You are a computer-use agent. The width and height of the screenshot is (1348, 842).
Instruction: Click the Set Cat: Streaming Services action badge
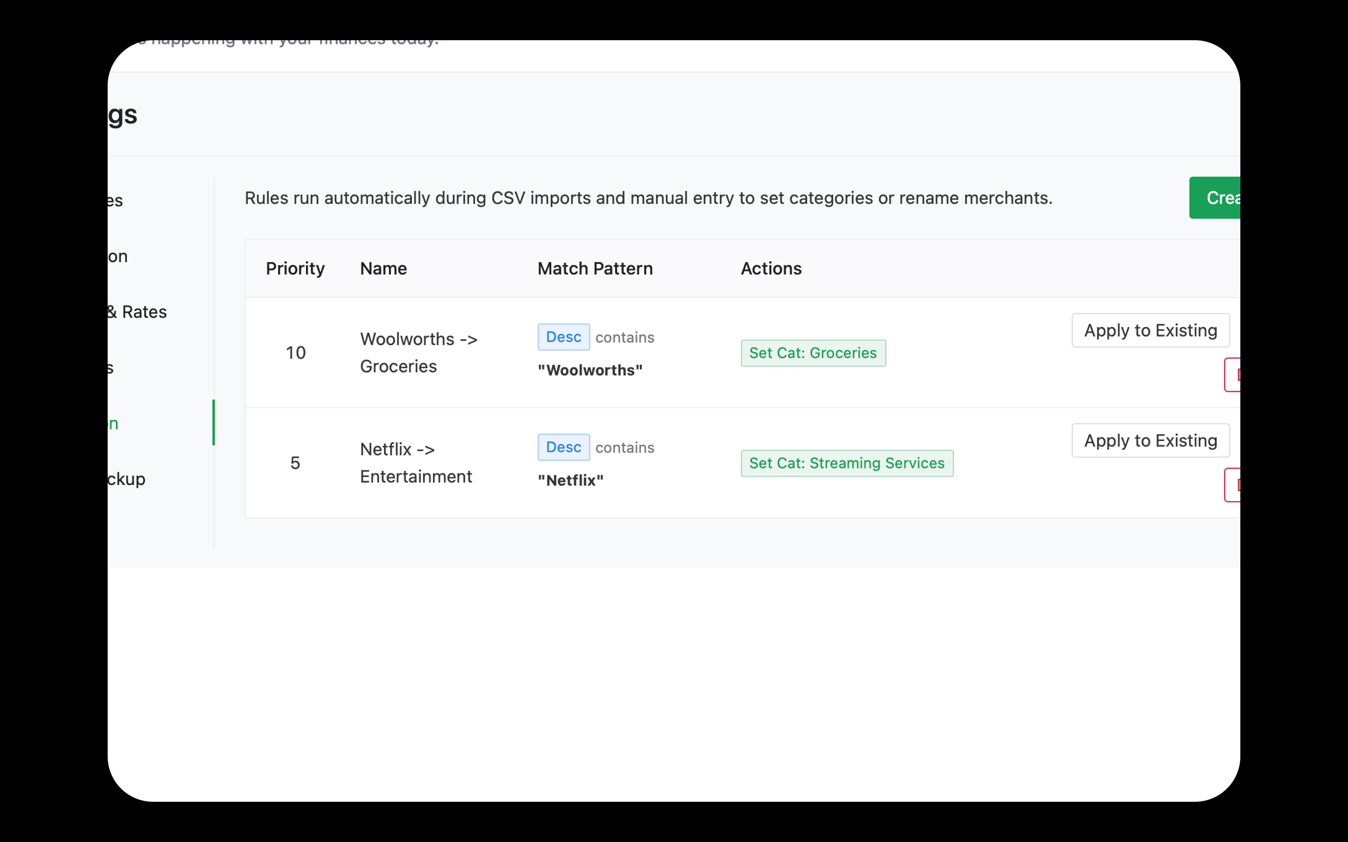pyautogui.click(x=846, y=463)
